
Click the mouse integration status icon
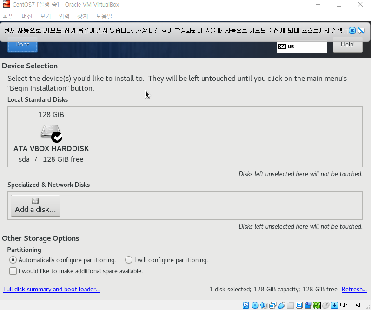click(325, 305)
